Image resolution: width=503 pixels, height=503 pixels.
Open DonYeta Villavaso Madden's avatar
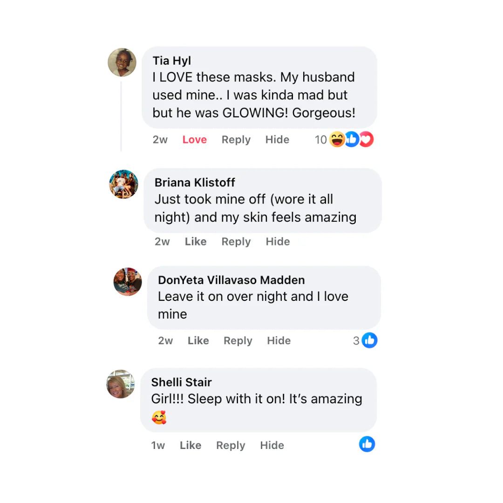[x=128, y=282]
